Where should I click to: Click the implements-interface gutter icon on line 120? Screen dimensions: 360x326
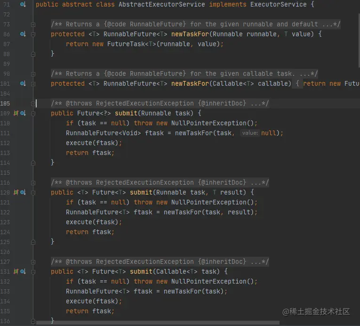pos(16,192)
